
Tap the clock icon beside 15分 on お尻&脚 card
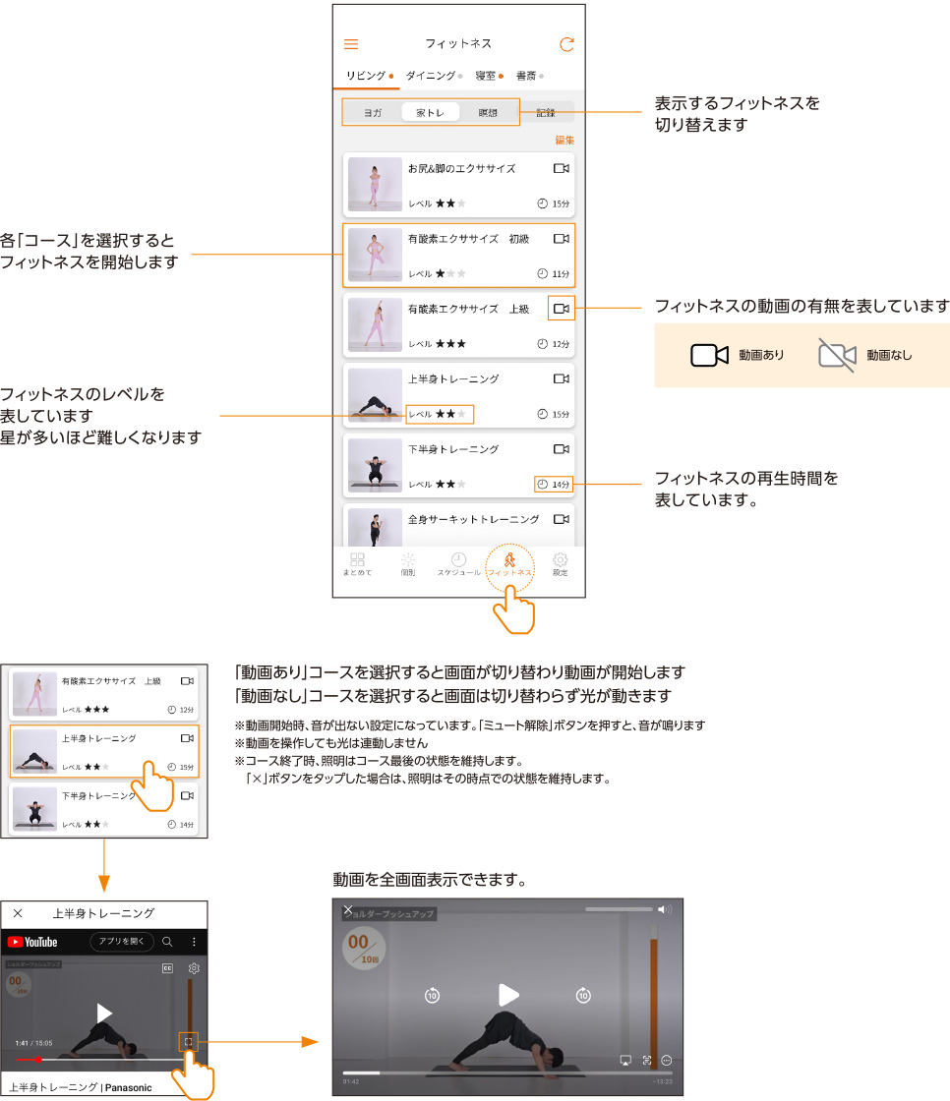coord(543,203)
